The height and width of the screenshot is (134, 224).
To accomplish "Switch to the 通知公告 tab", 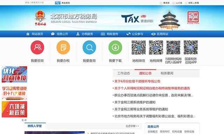I will (x=145, y=73).
